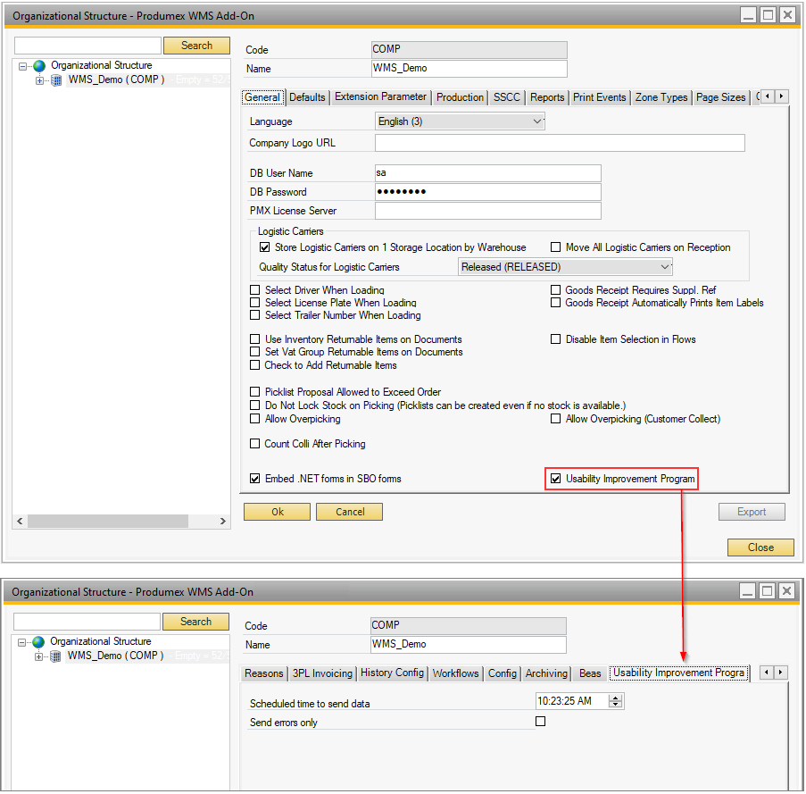The image size is (806, 794).
Task: Open the Language dropdown
Action: click(536, 121)
